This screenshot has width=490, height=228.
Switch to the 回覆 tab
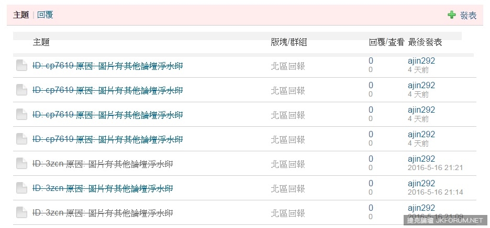(45, 15)
